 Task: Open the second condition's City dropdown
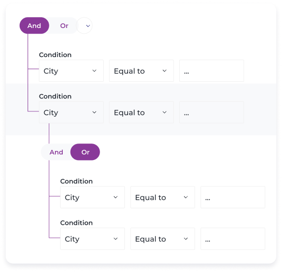pyautogui.click(x=71, y=112)
